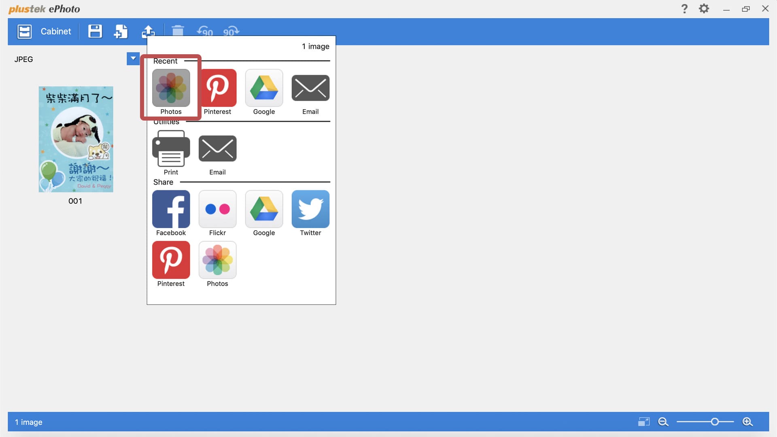Click the plustek ePhoto title logo
The image size is (777, 437).
coord(44,9)
